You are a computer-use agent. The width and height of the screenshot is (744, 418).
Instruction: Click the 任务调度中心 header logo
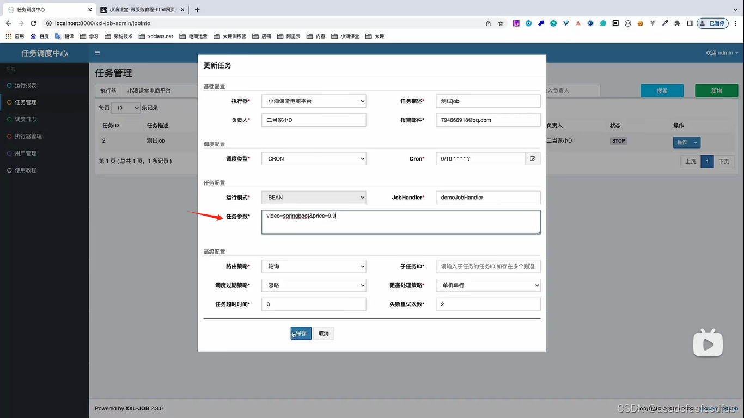point(45,53)
